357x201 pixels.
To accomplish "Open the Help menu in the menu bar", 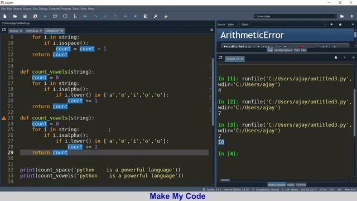I will click(x=91, y=9).
